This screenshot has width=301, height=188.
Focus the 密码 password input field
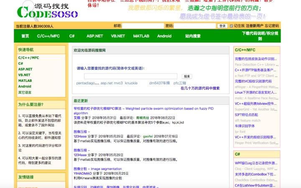[x=195, y=26]
